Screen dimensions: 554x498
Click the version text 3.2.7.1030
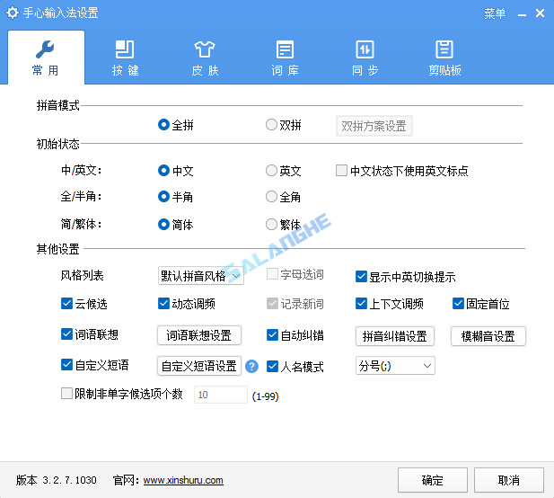pos(70,480)
